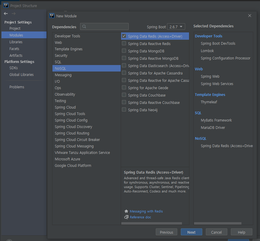Enable Spring Data Reactive Couchbase
This screenshot has height=241, width=260.
point(124,102)
